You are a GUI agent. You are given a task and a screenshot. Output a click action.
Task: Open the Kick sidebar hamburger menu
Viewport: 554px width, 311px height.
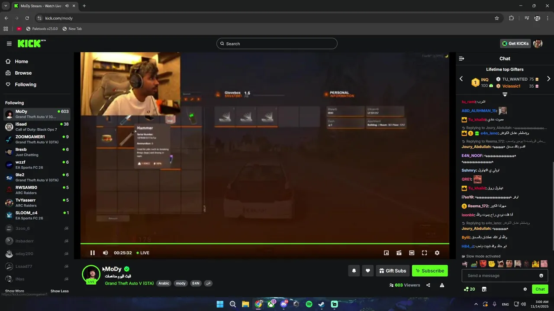[x=9, y=44]
